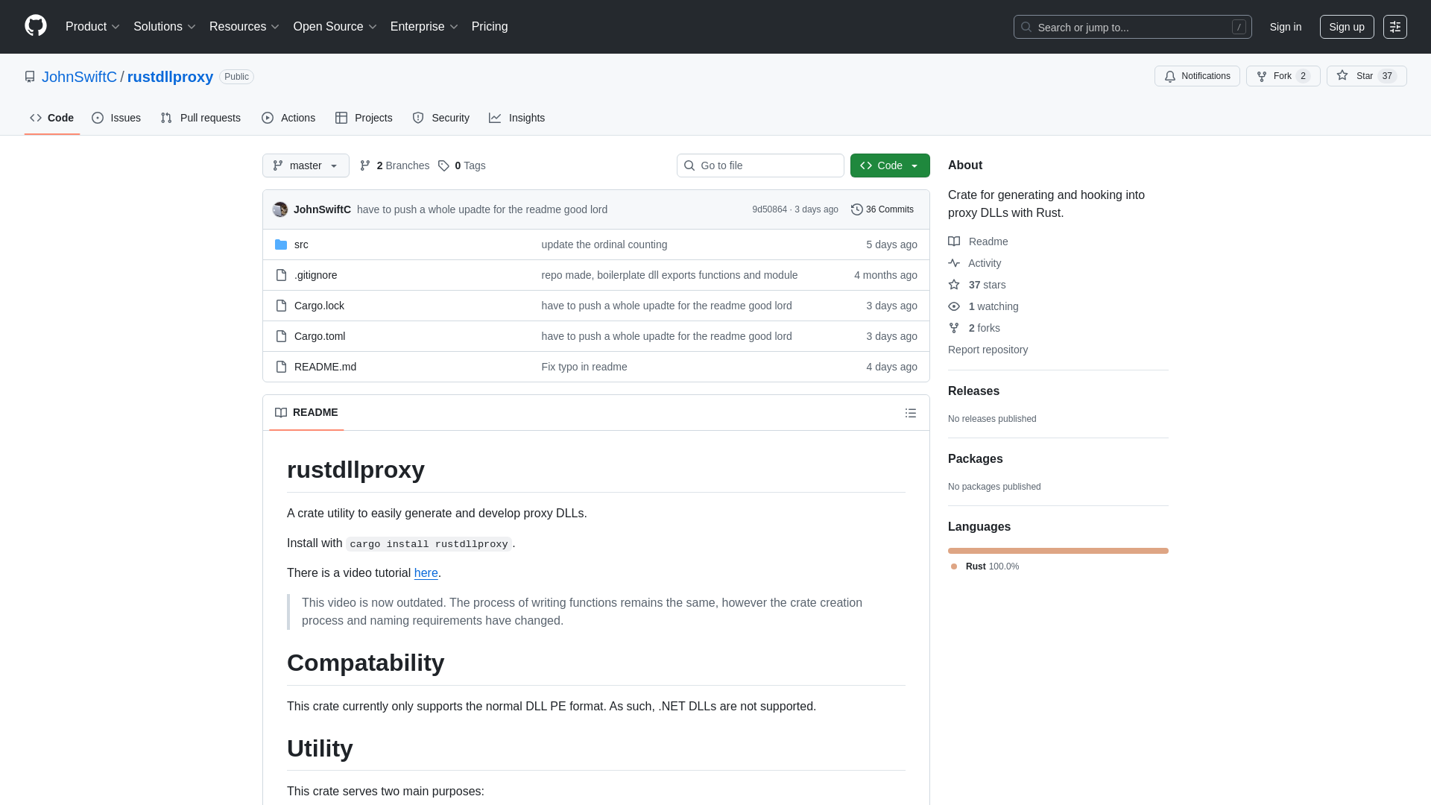Screen dimensions: 1431x805
Task: Click the Cargo.lock file icon
Action: 281,306
